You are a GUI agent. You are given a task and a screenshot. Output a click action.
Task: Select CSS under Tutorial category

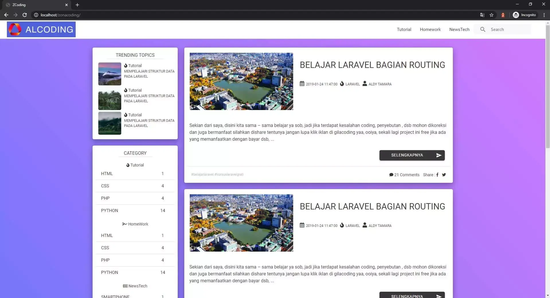pyautogui.click(x=135, y=186)
